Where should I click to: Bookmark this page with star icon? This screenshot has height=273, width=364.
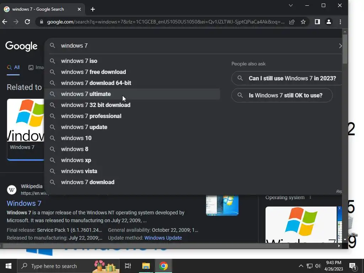point(303,22)
